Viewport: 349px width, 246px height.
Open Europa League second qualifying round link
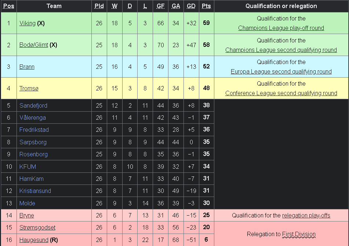(x=281, y=71)
